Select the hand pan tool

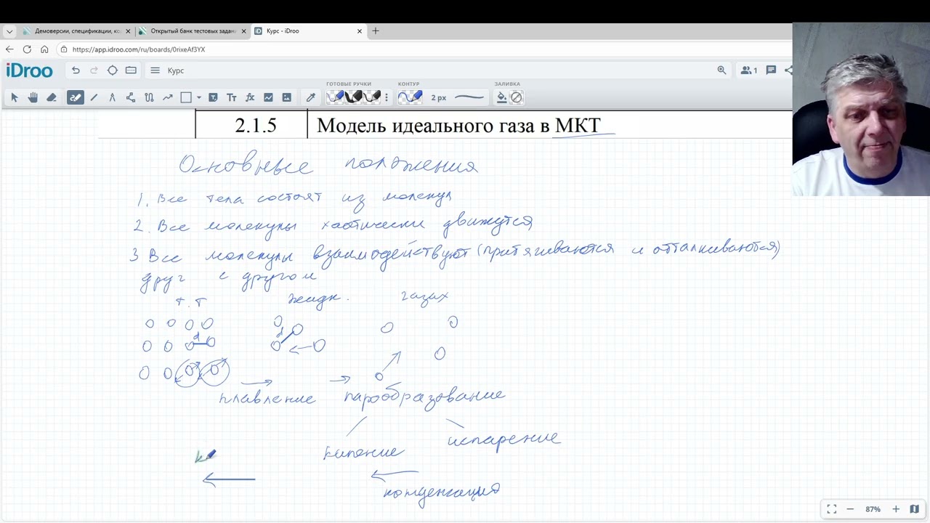click(33, 97)
